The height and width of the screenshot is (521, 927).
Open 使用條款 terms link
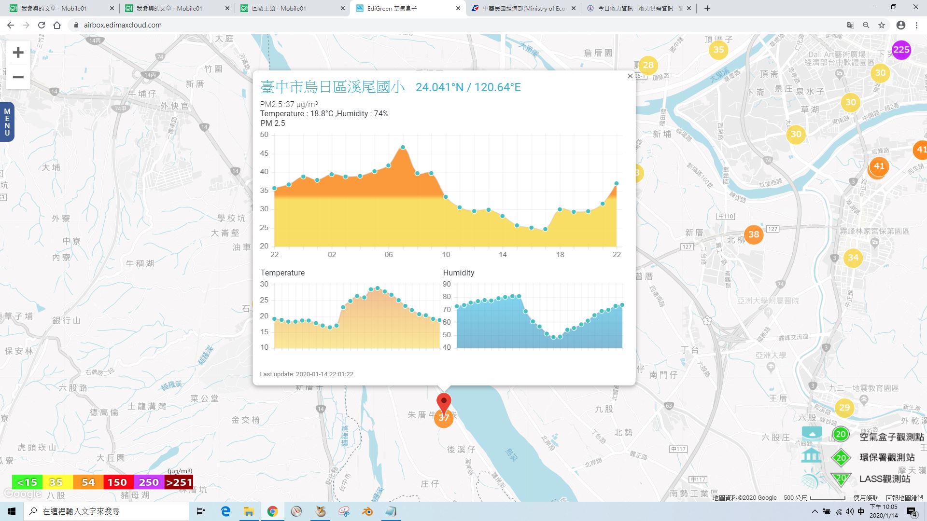click(866, 497)
